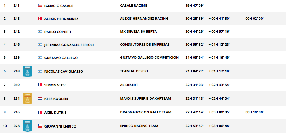The height and width of the screenshot is (134, 289).
Task: Click the Argentina flag beside Pablo Copetti
Action: tap(40, 32)
